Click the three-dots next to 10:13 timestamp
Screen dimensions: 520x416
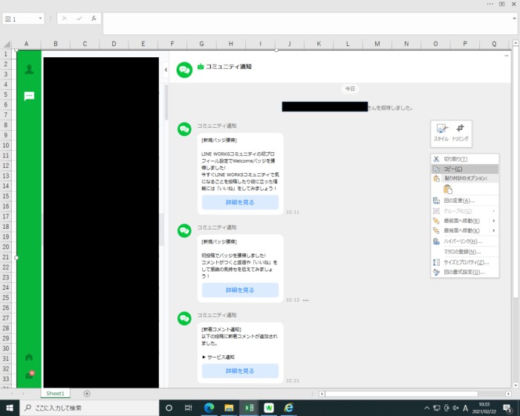[306, 300]
